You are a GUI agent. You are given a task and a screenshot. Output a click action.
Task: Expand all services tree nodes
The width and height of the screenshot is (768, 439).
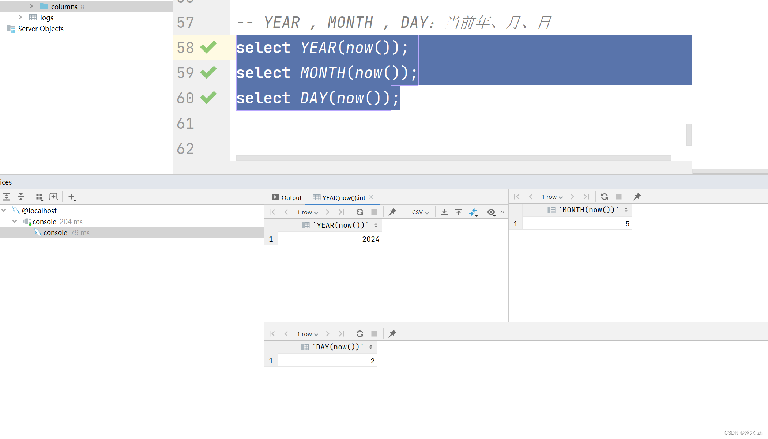point(7,197)
